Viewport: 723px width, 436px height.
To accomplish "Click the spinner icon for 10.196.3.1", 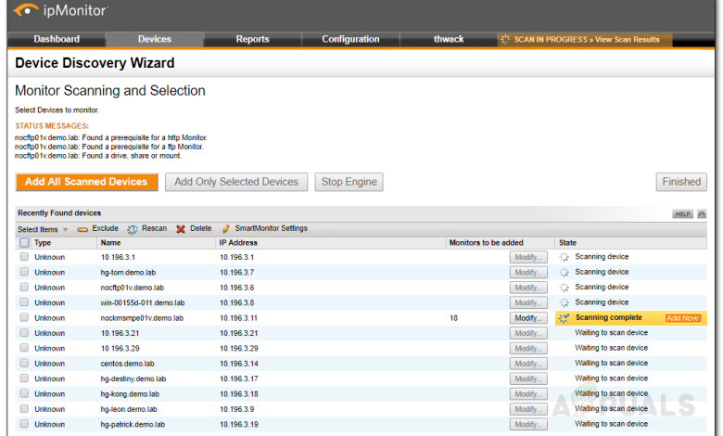I will [x=564, y=257].
